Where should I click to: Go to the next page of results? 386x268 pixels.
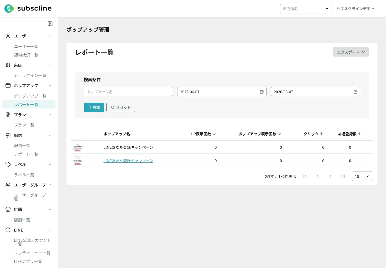point(330,176)
